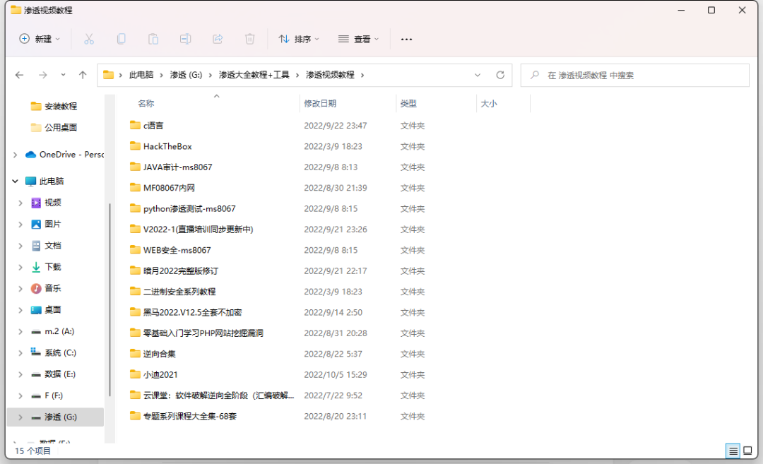Click the 文档 documents icon in sidebar
Viewport: 763px width, 464px height.
coord(36,246)
